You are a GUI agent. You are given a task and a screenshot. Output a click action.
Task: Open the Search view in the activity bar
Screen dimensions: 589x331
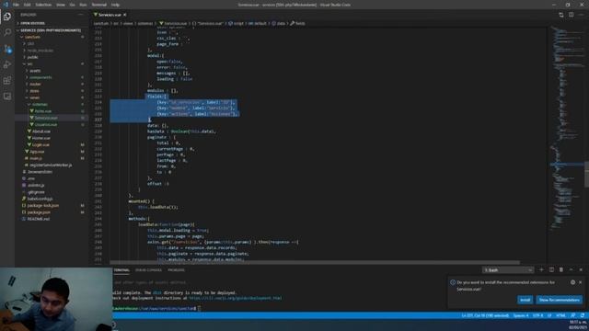7,32
